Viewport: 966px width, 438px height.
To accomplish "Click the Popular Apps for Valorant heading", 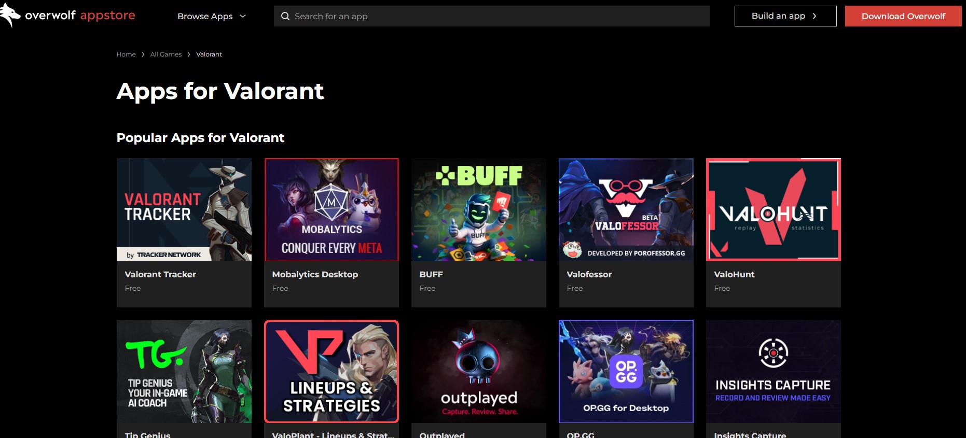I will click(x=200, y=138).
